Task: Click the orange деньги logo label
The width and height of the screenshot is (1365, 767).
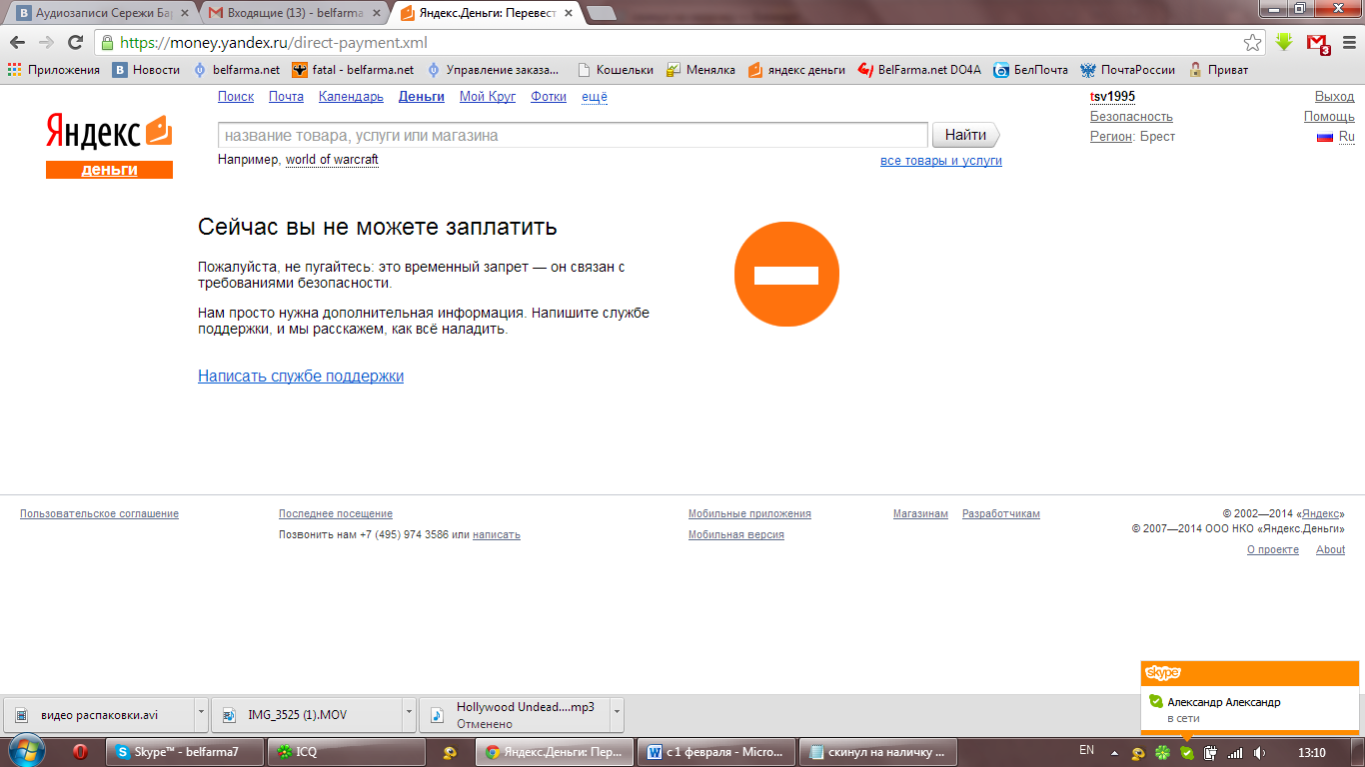Action: [x=109, y=170]
